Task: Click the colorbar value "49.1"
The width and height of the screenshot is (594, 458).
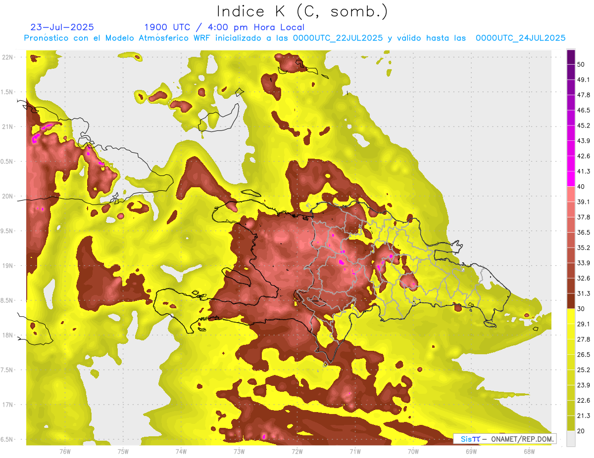Action: (584, 80)
